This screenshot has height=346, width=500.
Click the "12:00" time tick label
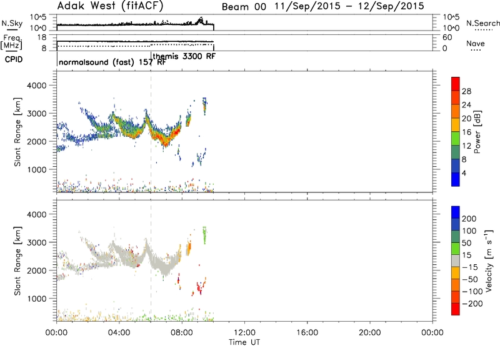tap(244, 333)
